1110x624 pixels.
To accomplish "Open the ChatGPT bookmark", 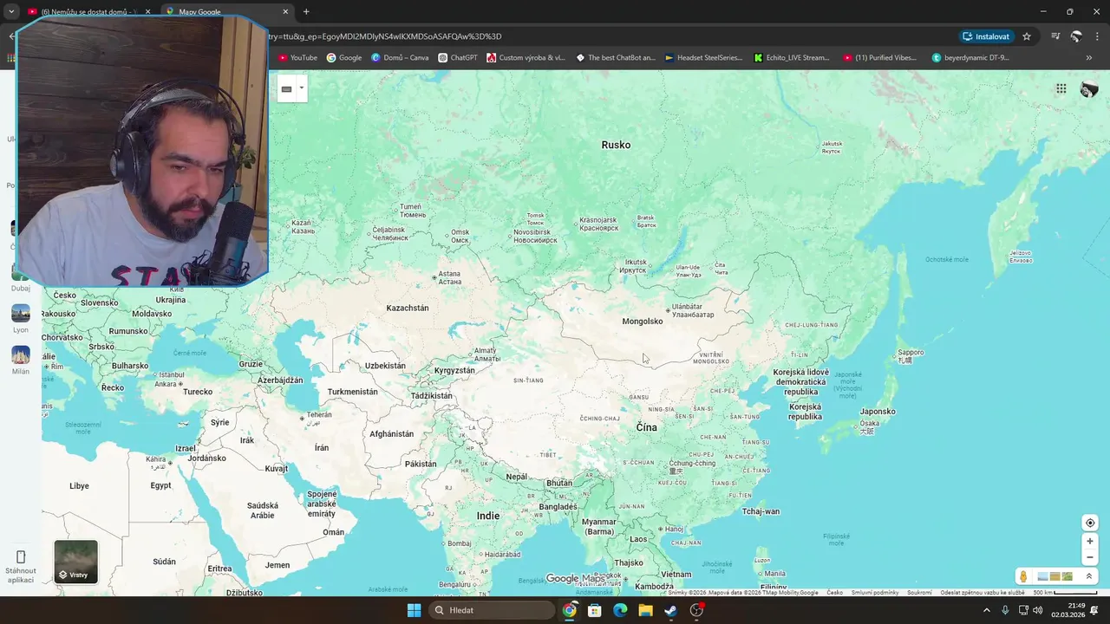I will 458,58.
